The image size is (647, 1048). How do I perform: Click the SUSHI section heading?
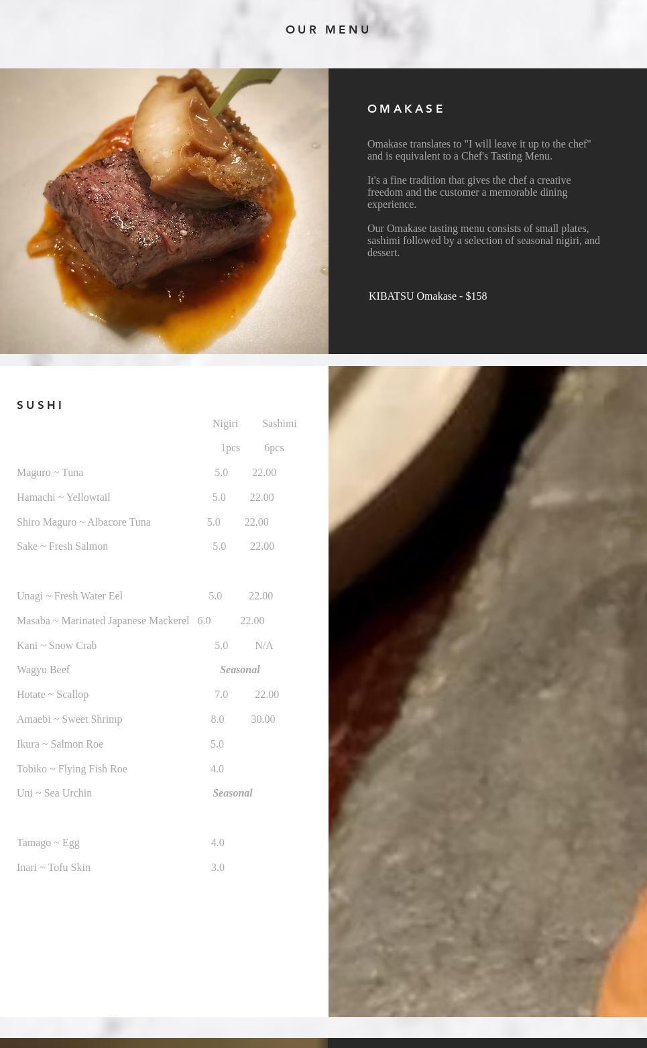pos(40,405)
